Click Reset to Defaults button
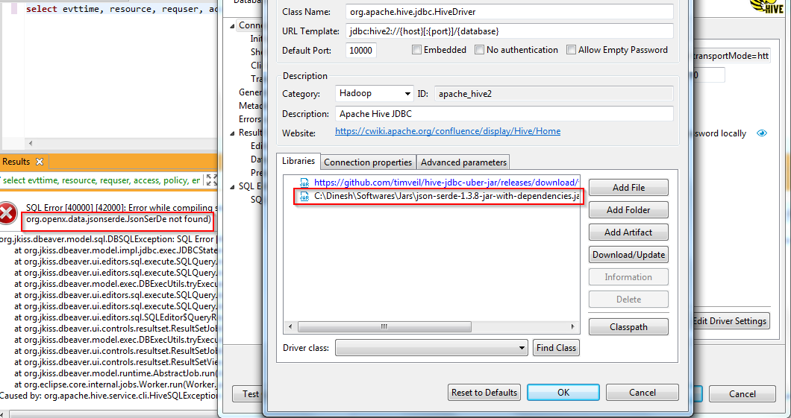 tap(484, 393)
